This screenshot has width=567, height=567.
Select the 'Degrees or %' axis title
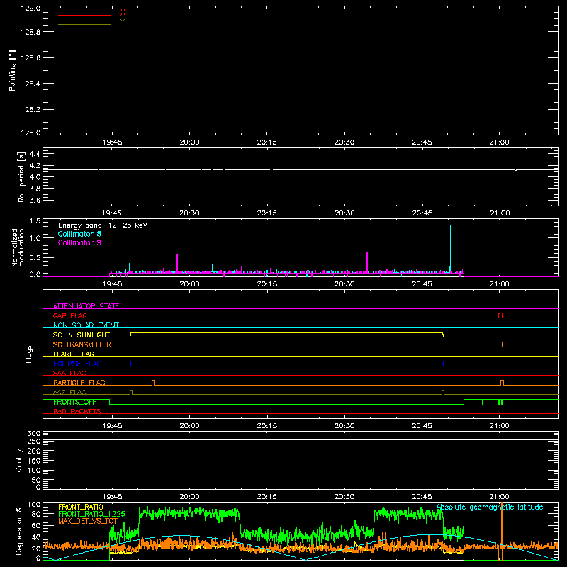19,531
